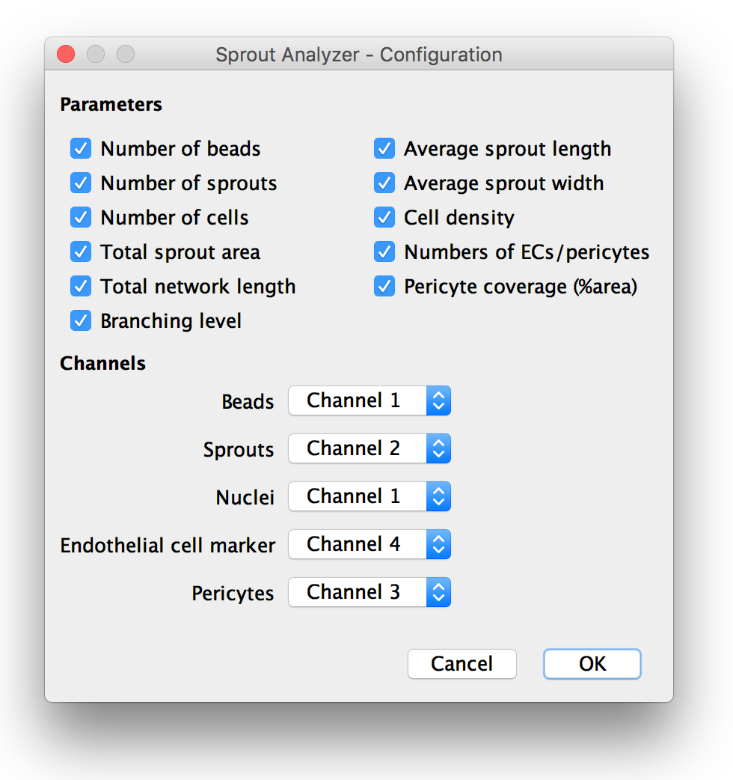
Task: Uncheck Average sprout length
Action: pyautogui.click(x=384, y=149)
